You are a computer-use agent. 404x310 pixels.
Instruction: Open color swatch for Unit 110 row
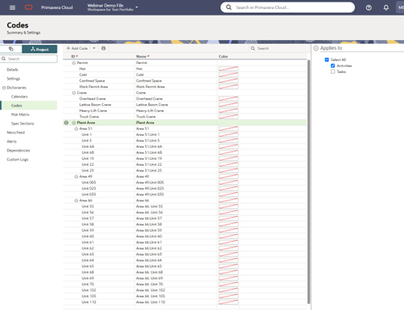tap(229, 302)
